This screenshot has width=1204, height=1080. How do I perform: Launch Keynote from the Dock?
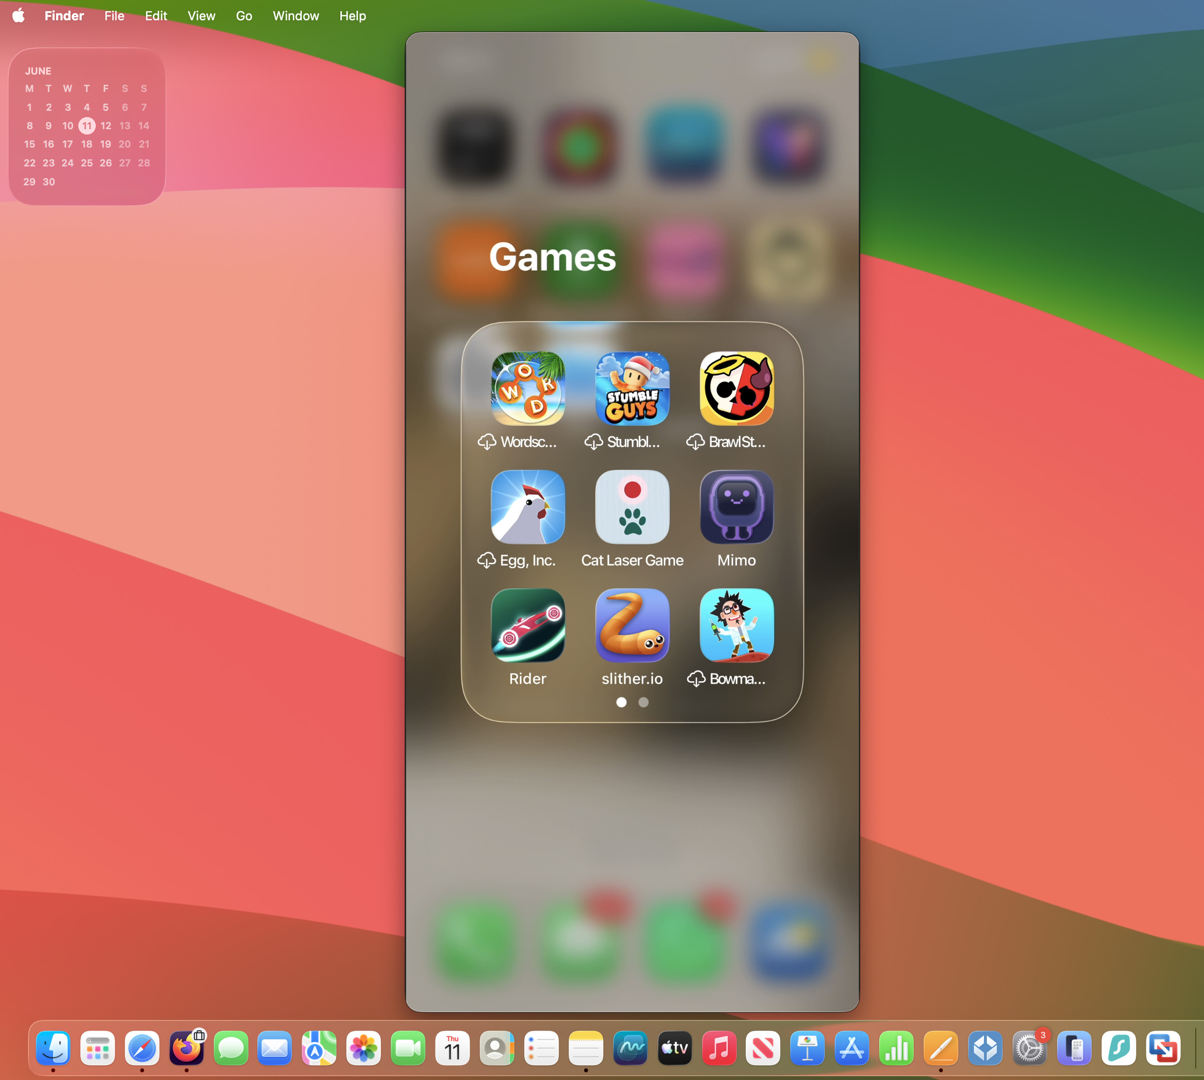pos(808,1048)
